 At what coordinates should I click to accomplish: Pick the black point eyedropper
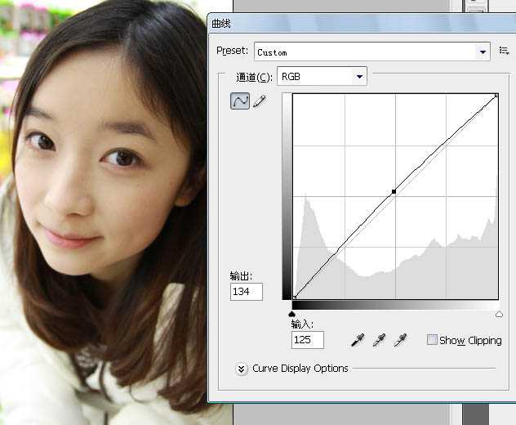click(357, 340)
